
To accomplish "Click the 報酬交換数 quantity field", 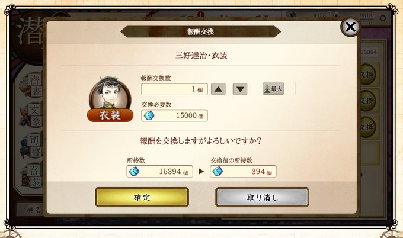I will pos(174,89).
